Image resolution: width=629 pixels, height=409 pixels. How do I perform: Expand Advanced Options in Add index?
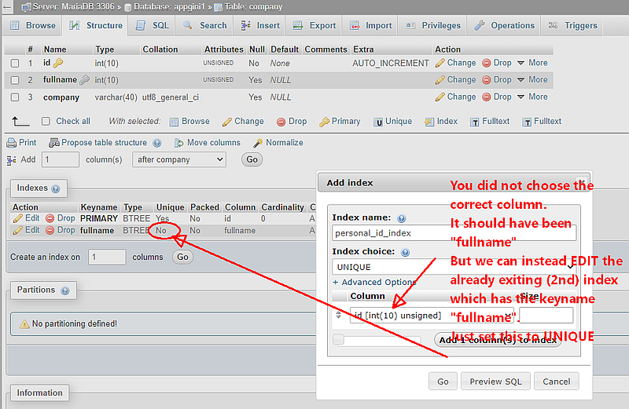tap(374, 283)
